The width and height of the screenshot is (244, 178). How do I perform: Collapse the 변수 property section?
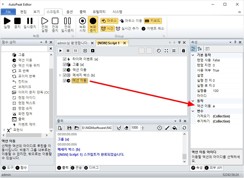coord(193,111)
